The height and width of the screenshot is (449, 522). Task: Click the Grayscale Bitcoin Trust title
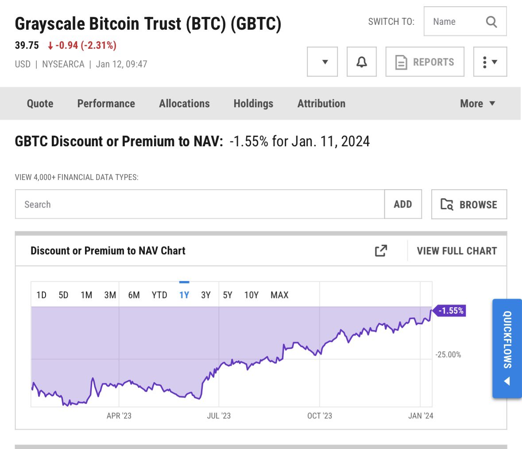click(x=148, y=24)
